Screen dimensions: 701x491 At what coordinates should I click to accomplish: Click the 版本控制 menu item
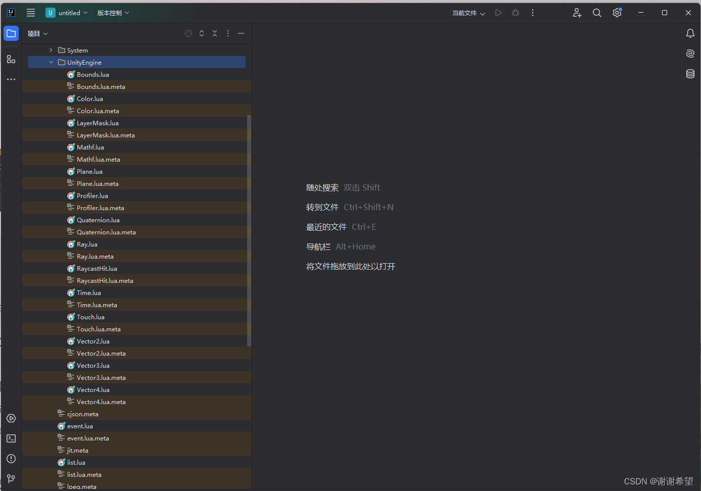(x=109, y=13)
